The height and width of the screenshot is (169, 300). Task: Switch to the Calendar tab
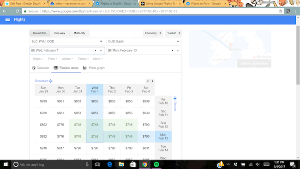[x=41, y=68]
